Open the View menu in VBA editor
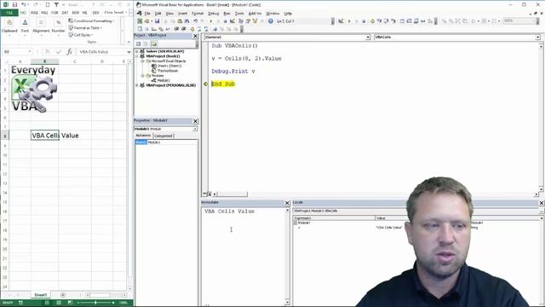545x307 pixels. point(169,14)
